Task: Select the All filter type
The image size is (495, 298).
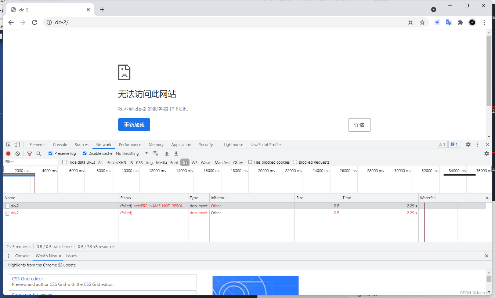Action: click(x=100, y=162)
